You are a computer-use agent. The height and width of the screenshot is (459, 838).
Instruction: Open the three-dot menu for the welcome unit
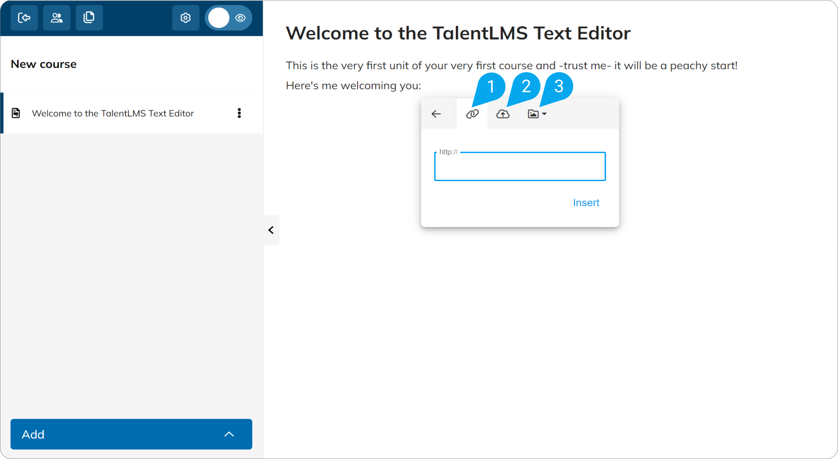pos(239,113)
